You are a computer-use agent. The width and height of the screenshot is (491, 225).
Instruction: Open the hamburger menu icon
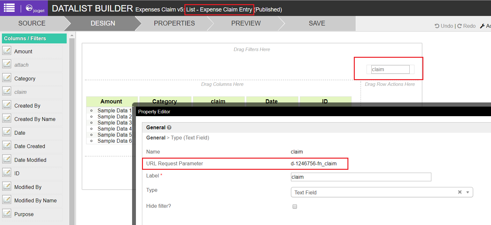tap(9, 8)
